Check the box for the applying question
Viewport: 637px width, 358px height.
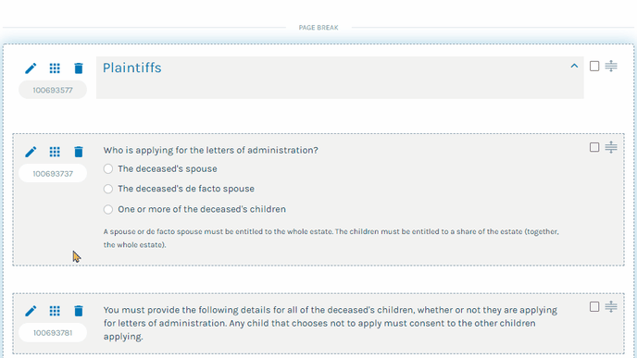coord(594,147)
